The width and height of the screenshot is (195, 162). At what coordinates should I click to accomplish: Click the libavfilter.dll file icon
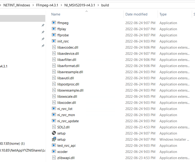coord(54,60)
